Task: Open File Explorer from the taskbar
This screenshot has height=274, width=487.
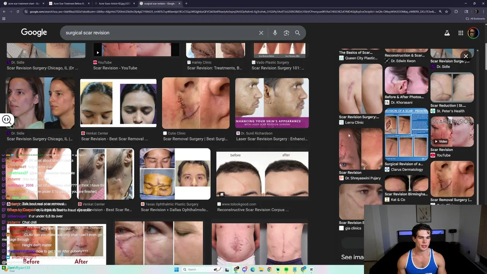Action: tap(261, 269)
